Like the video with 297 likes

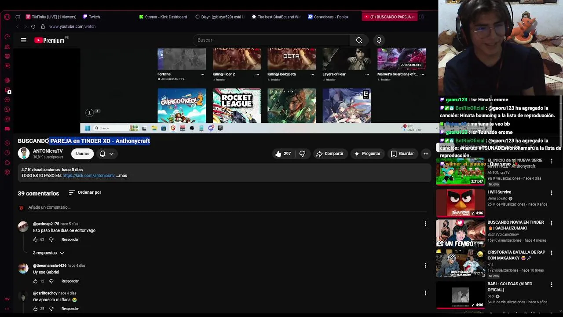coord(283,154)
